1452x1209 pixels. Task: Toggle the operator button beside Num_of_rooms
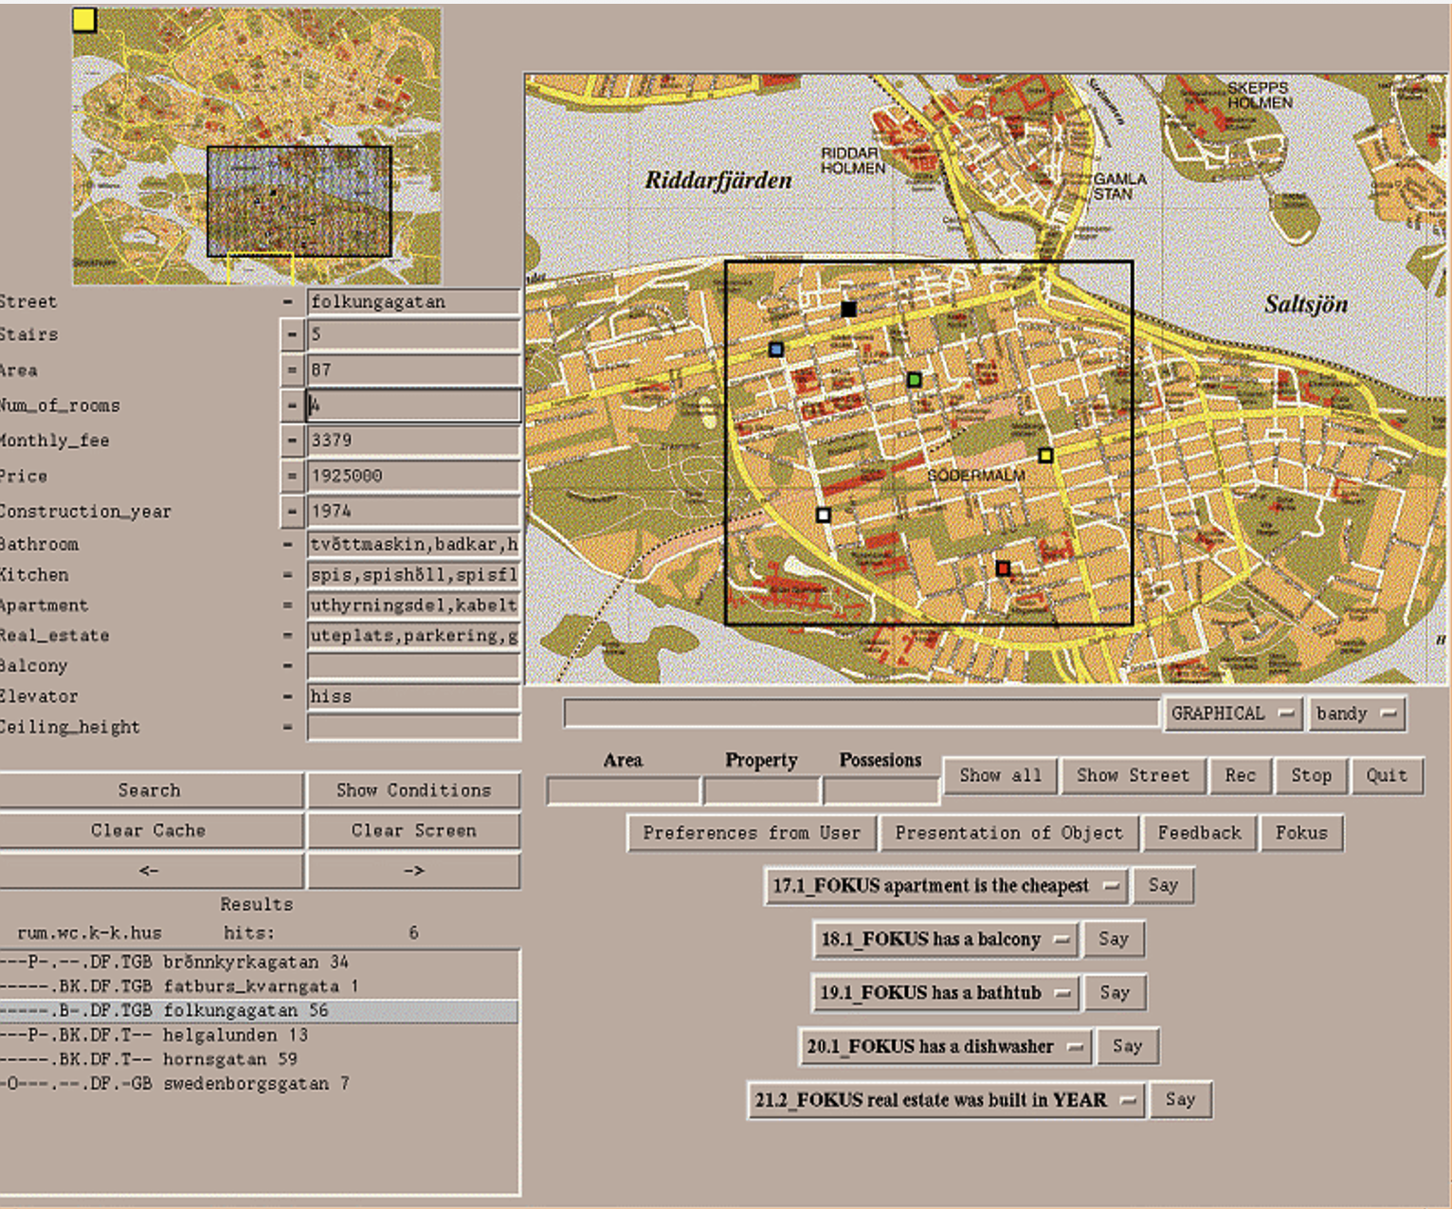[292, 405]
